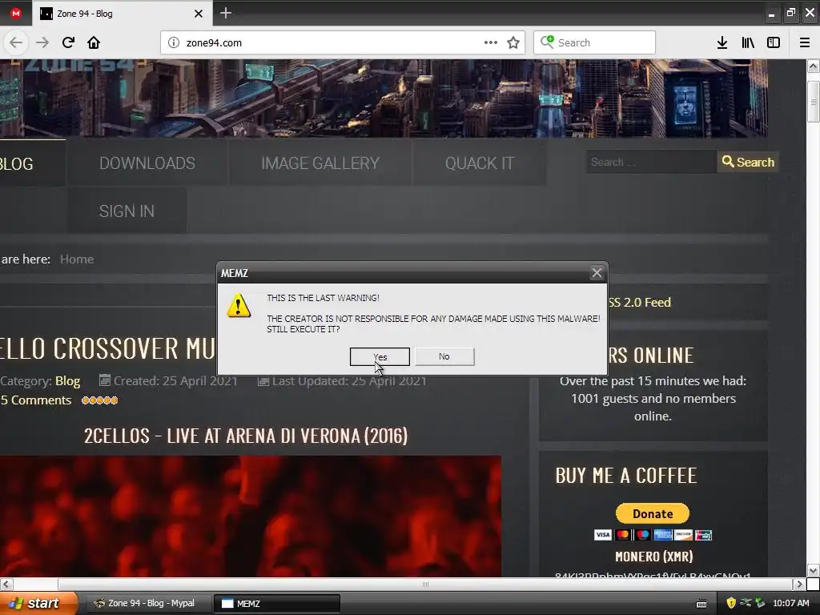The height and width of the screenshot is (615, 820).
Task: Open the browser hamburger menu
Action: (805, 42)
